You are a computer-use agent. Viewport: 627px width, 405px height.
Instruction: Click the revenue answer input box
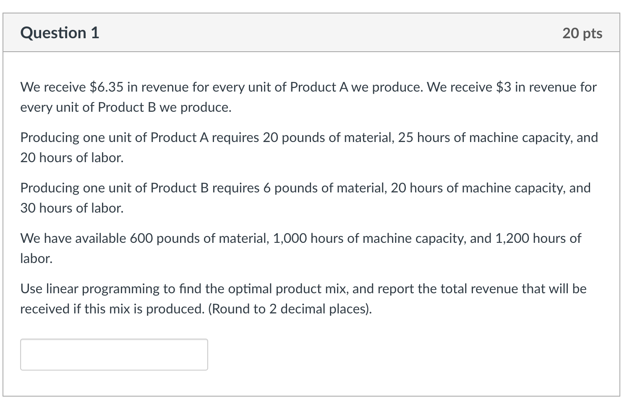click(x=114, y=355)
